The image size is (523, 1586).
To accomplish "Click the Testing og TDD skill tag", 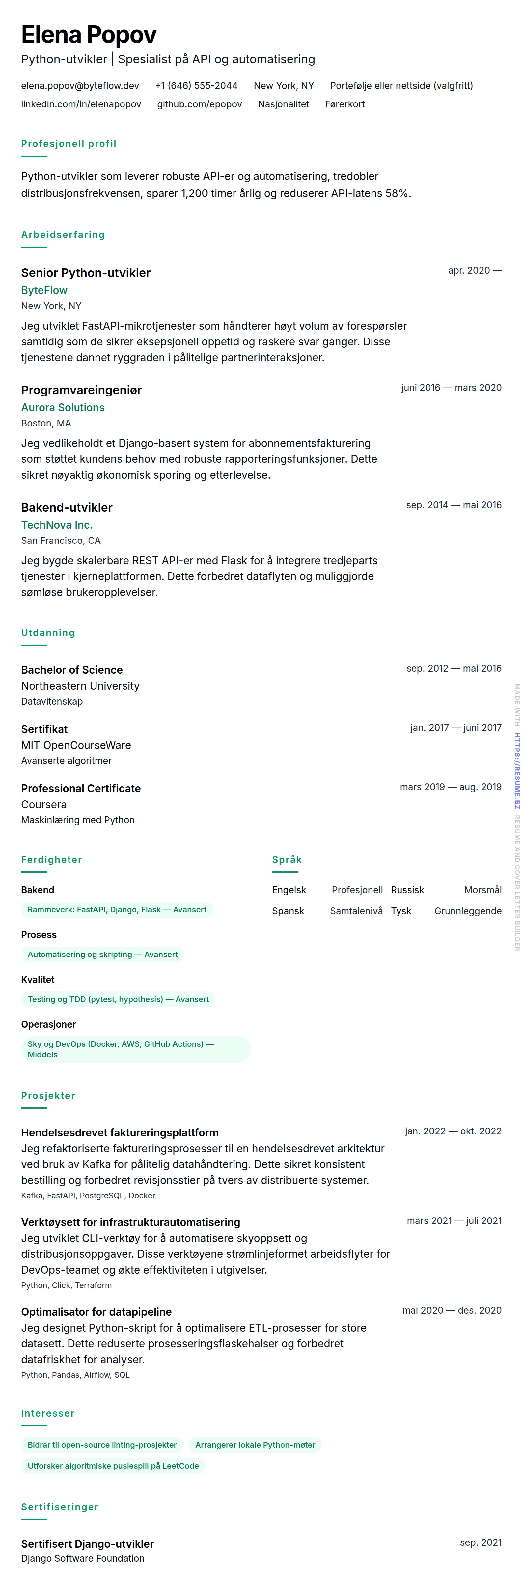I will tap(118, 999).
